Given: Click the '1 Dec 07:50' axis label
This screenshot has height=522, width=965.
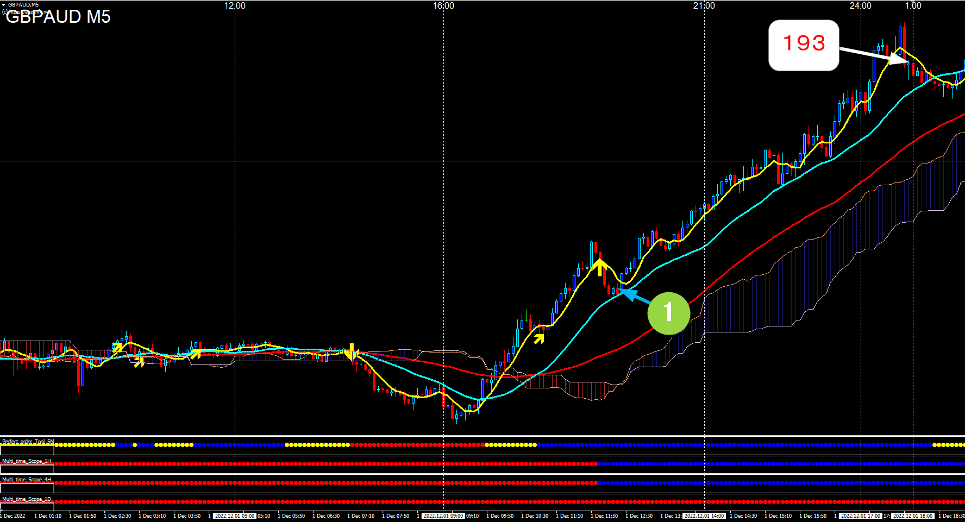Looking at the screenshot, I should (x=396, y=516).
